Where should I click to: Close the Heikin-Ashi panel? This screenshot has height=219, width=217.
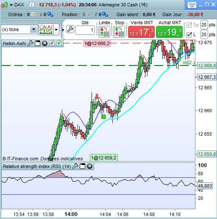pos(45,43)
